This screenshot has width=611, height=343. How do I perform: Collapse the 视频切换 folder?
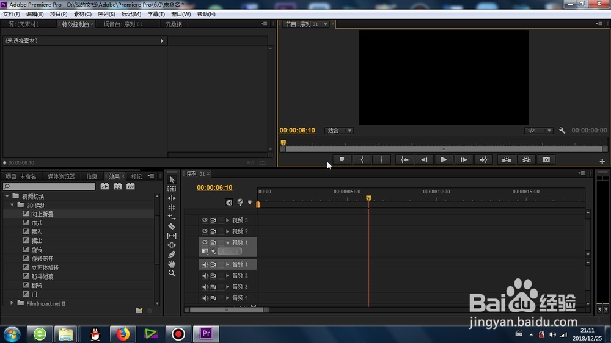pyautogui.click(x=7, y=197)
